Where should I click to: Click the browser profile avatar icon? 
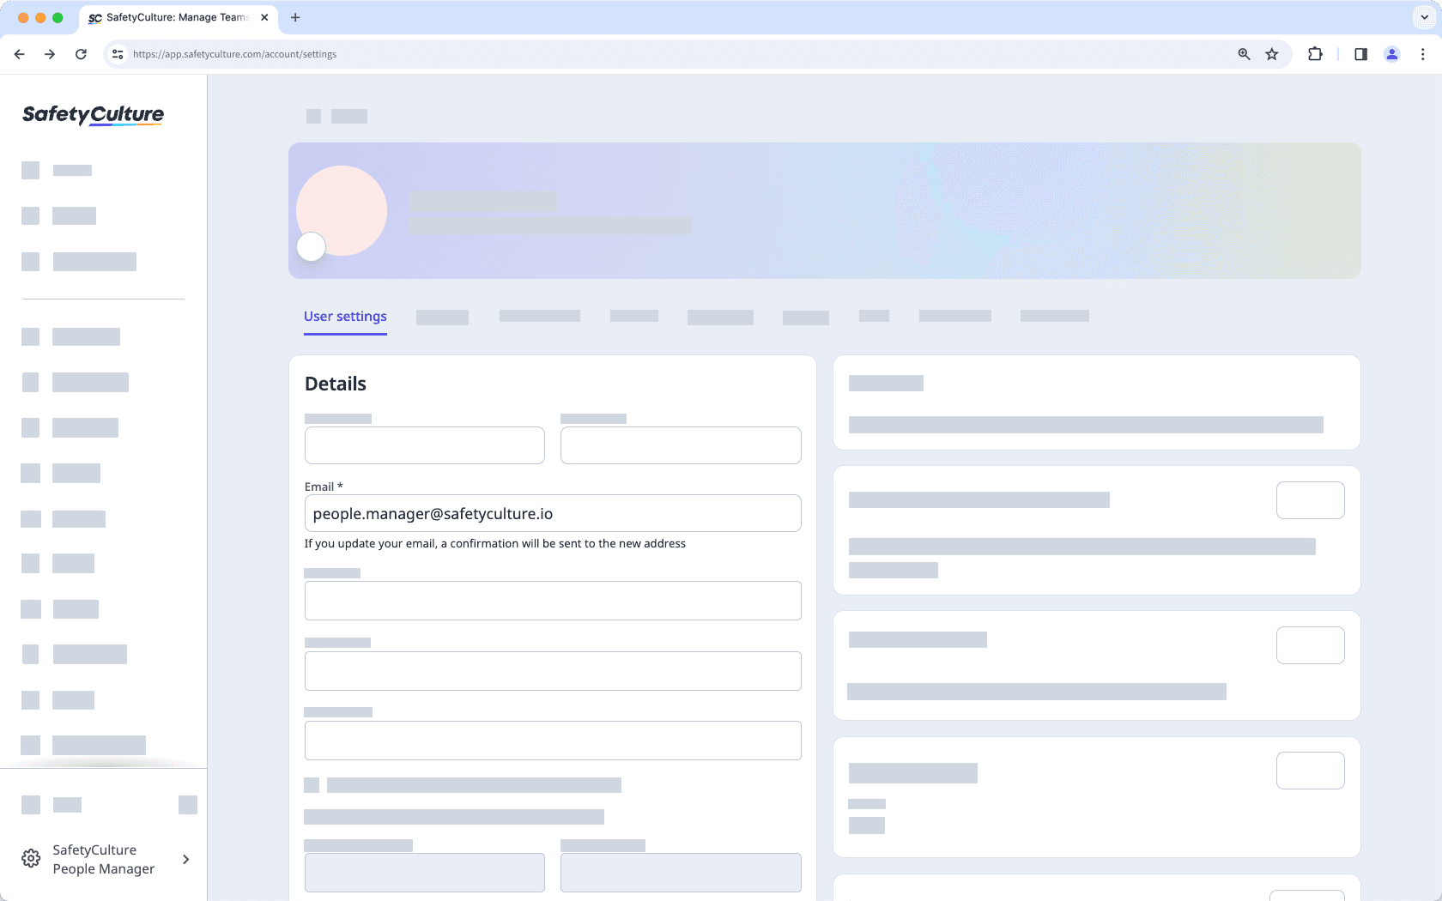1391,53
